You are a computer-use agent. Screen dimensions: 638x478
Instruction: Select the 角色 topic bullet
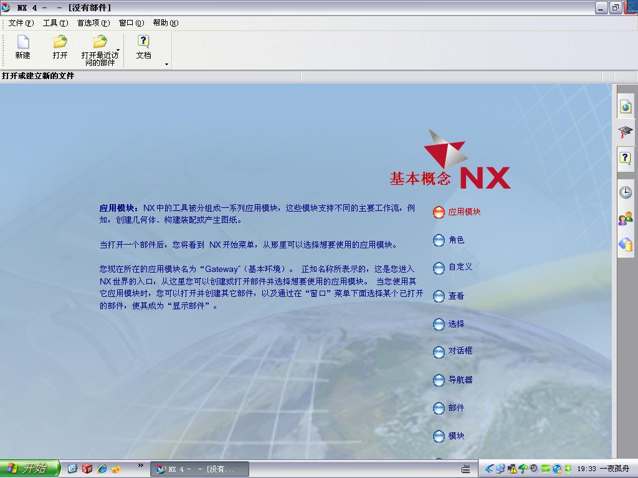tap(439, 240)
